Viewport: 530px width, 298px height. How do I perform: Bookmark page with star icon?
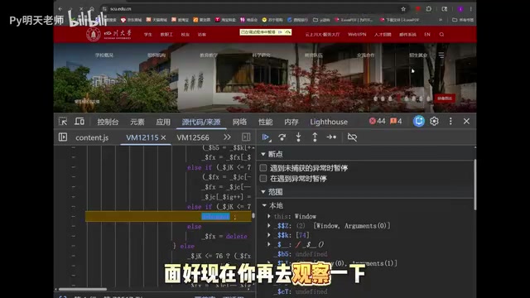tap(403, 9)
